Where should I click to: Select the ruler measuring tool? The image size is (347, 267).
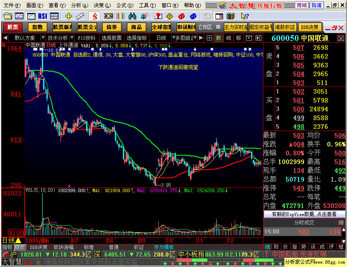point(80,16)
